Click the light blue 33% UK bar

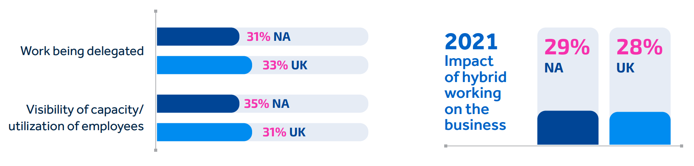click(204, 65)
